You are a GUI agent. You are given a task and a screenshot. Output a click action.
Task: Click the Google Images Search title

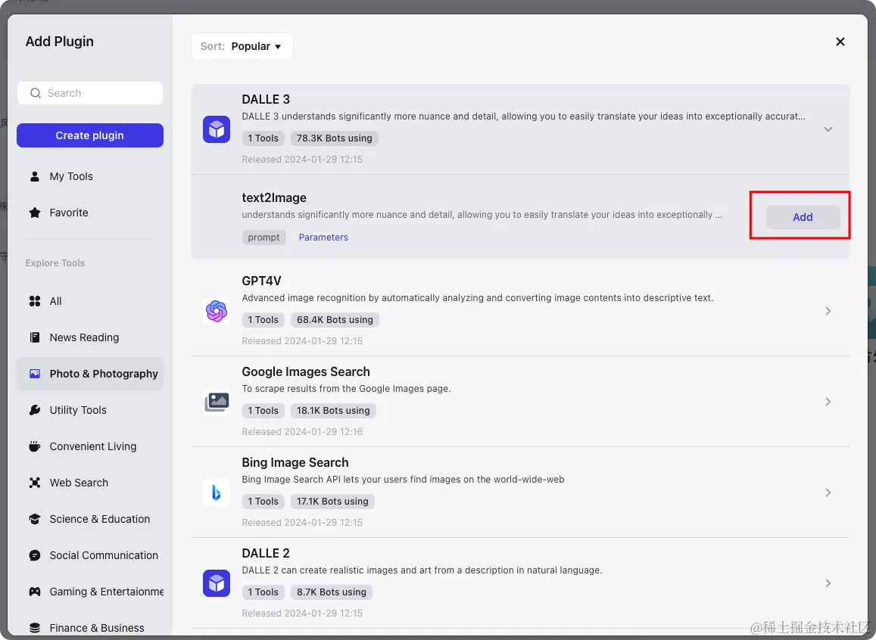pyautogui.click(x=306, y=371)
